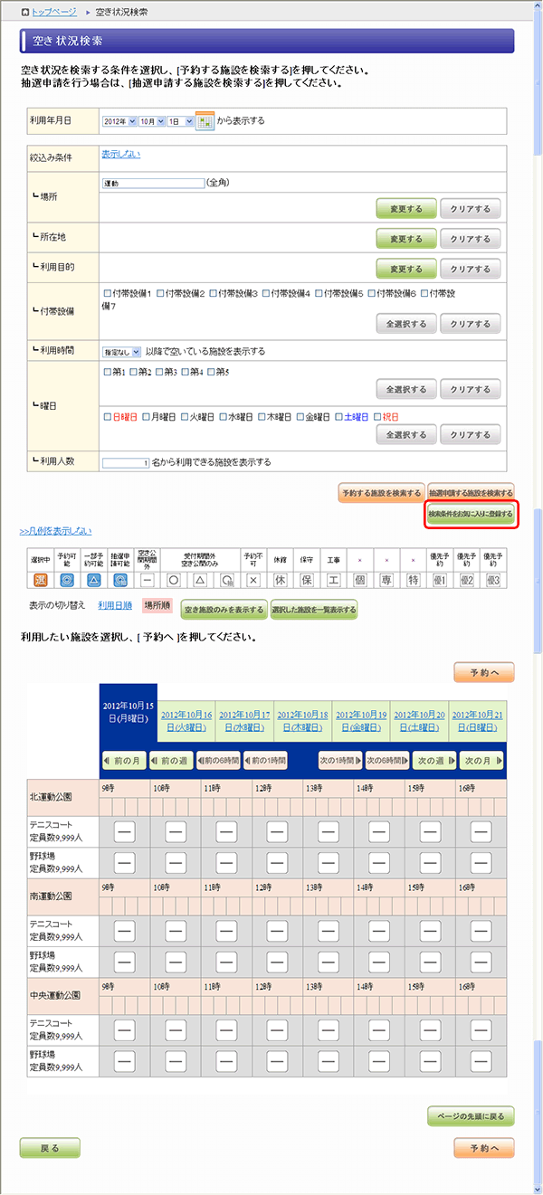This screenshot has width=543, height=1195.
Task: Click 抽選申請する施設を検索する button
Action: (x=472, y=493)
